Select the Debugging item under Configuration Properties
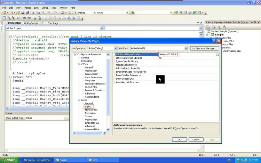Screen dimensions: 261x163 tap(86, 61)
